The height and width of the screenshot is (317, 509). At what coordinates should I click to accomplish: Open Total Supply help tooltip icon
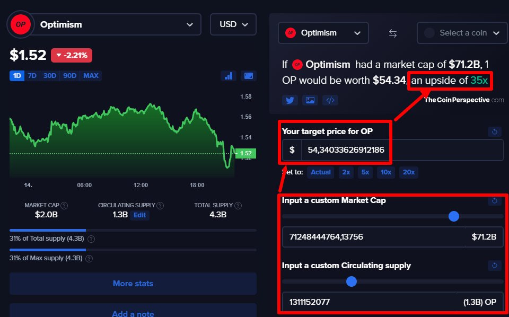click(238, 205)
